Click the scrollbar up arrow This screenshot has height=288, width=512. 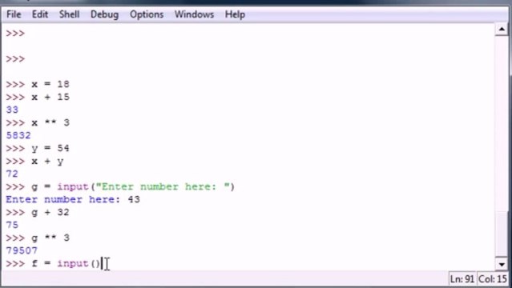coord(502,30)
